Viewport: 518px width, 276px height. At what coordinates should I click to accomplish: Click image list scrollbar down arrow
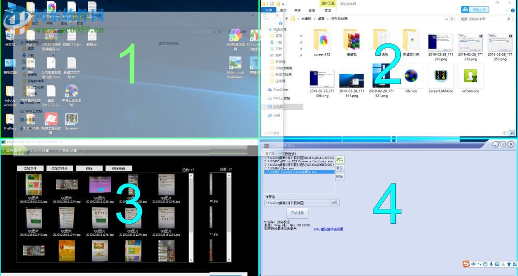pos(191,260)
